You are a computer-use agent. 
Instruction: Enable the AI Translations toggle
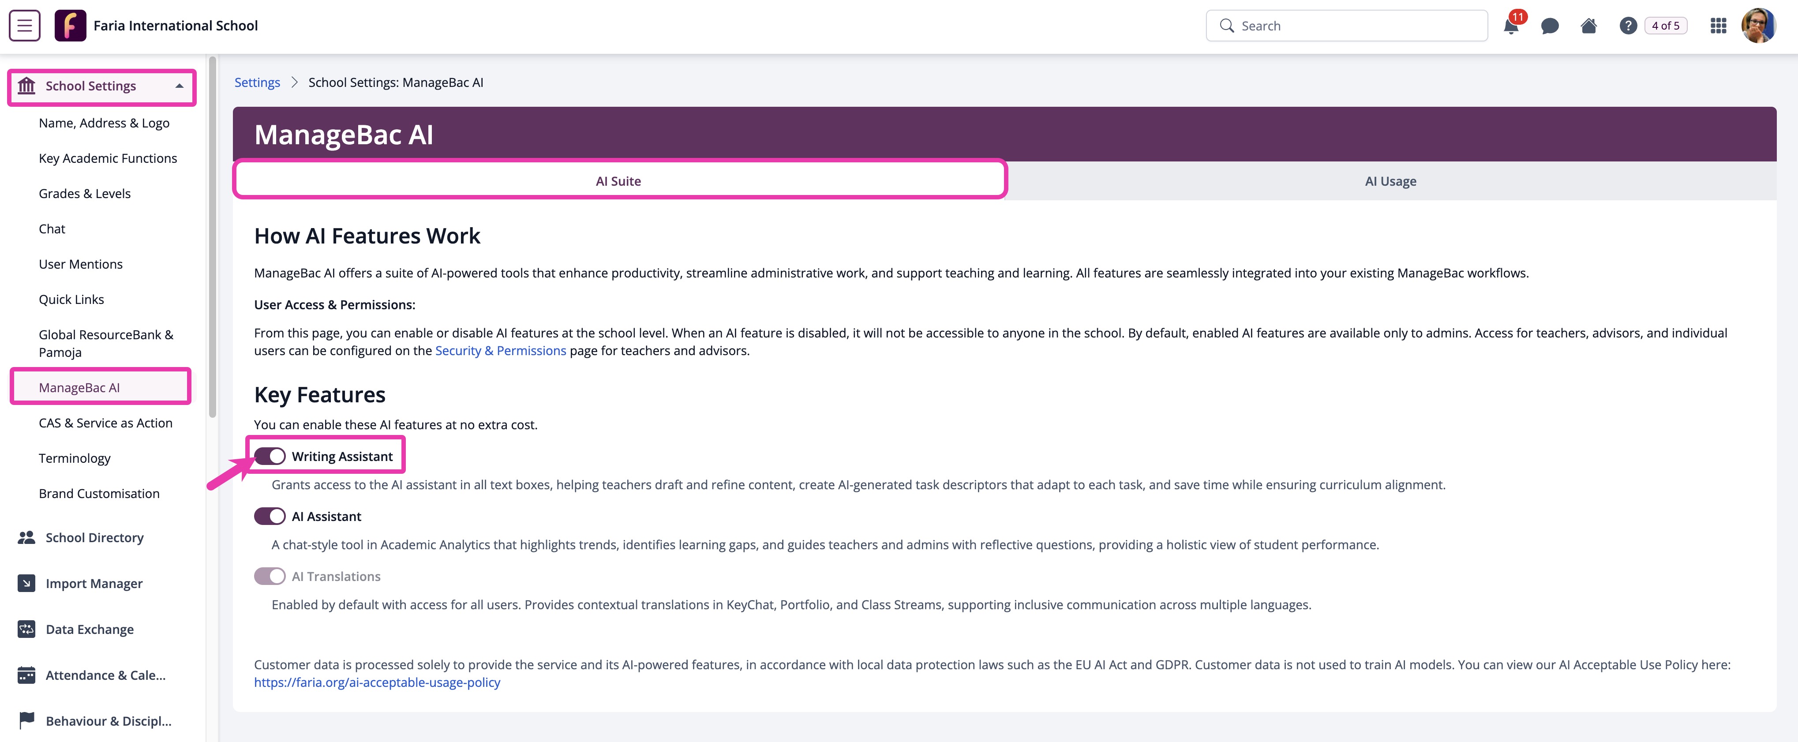pyautogui.click(x=270, y=576)
